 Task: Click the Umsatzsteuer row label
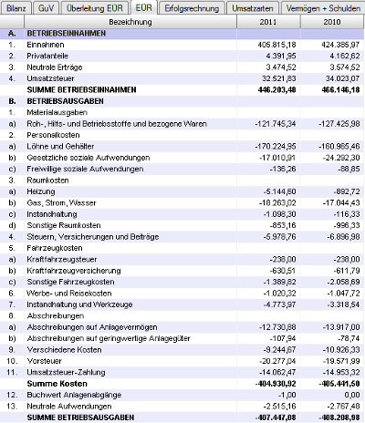pos(50,78)
